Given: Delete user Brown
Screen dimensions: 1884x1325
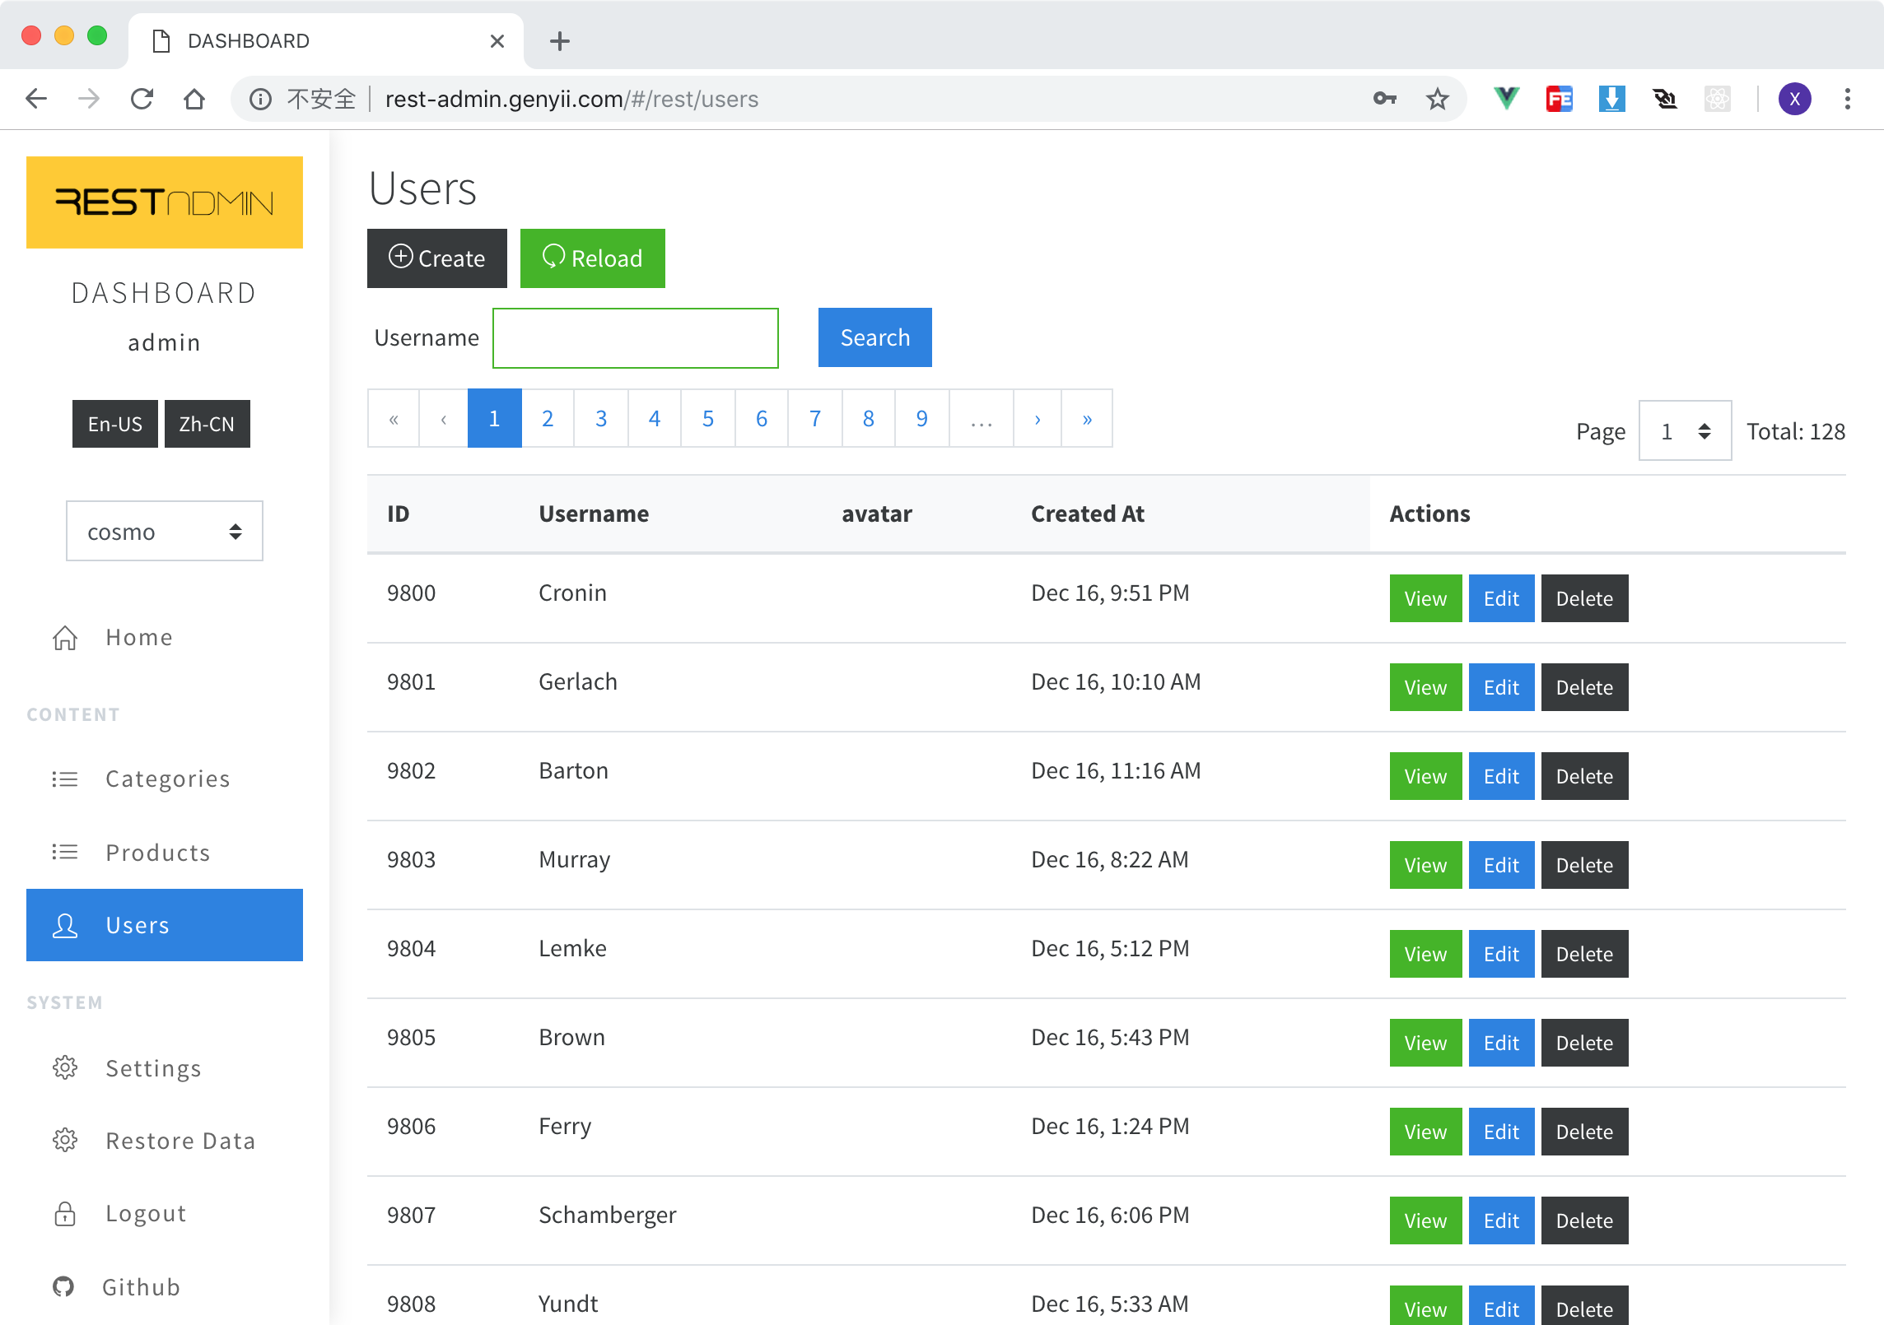Looking at the screenshot, I should pyautogui.click(x=1585, y=1043).
